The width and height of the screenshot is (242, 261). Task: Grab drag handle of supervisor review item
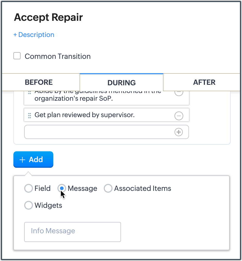click(x=30, y=115)
